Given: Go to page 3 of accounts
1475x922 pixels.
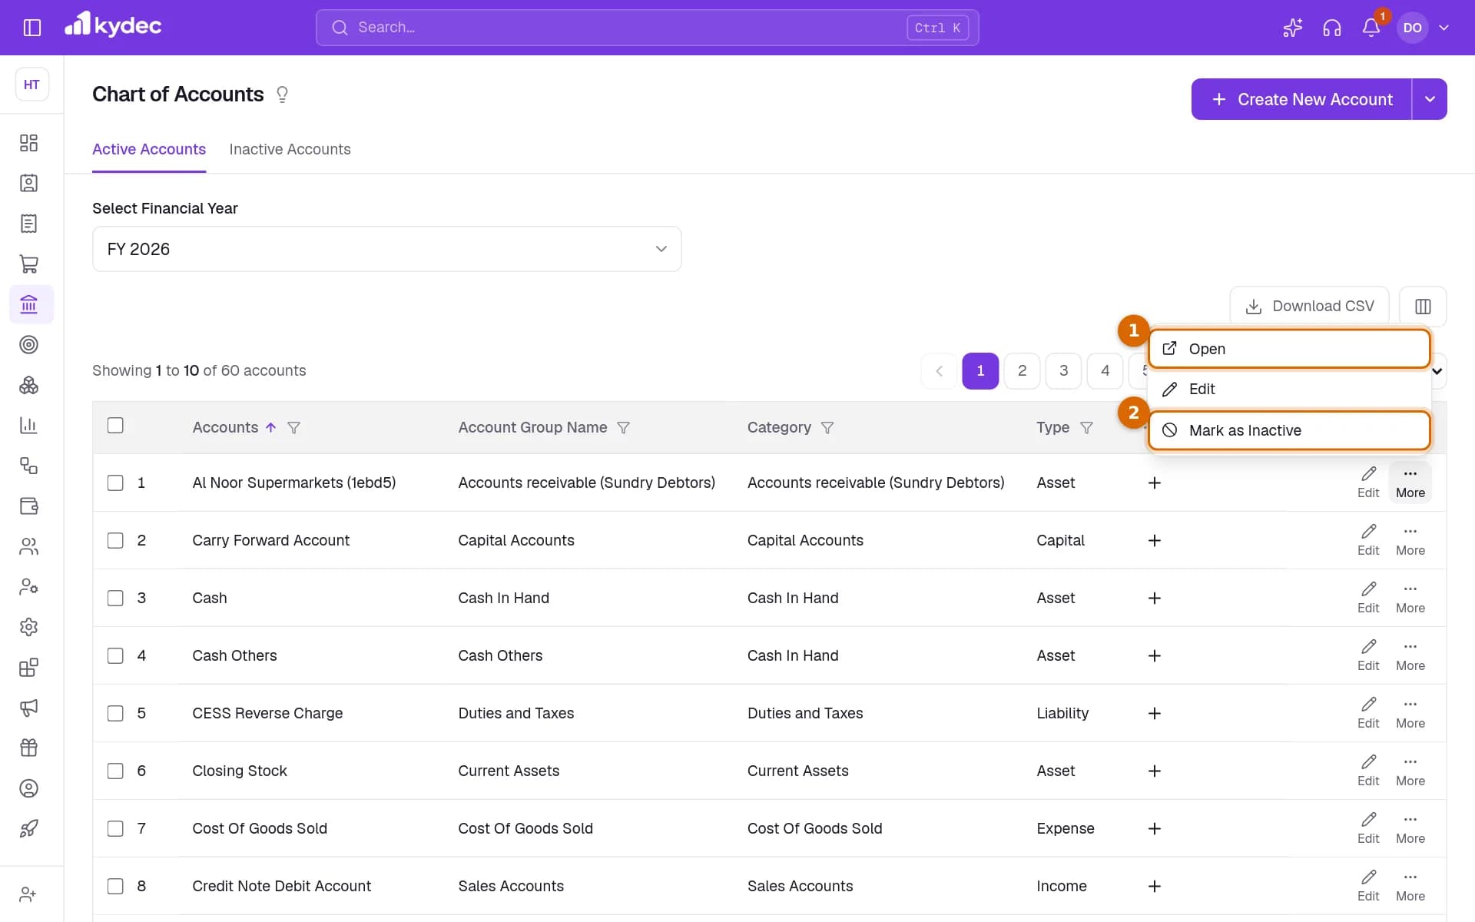Looking at the screenshot, I should point(1063,371).
